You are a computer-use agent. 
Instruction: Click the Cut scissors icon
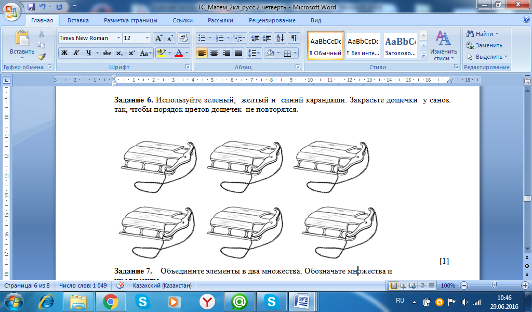click(x=42, y=34)
